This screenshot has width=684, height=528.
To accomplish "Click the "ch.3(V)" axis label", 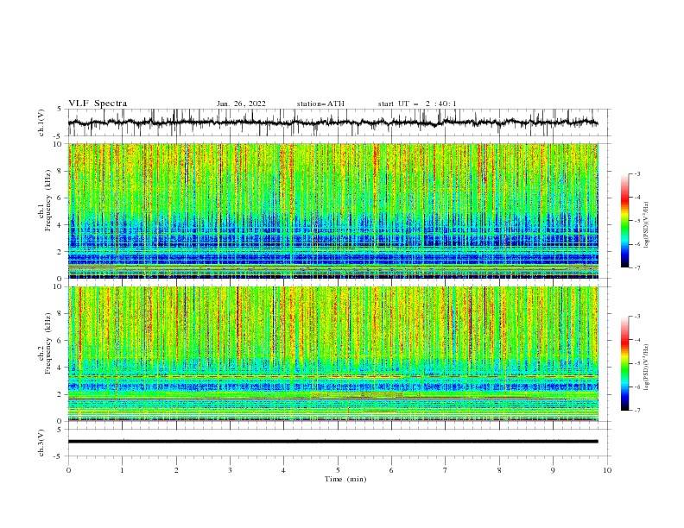I will tap(41, 443).
